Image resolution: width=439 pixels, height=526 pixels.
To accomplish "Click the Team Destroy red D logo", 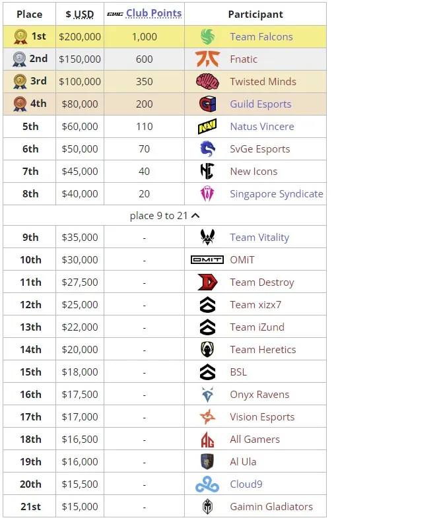I will click(x=207, y=282).
